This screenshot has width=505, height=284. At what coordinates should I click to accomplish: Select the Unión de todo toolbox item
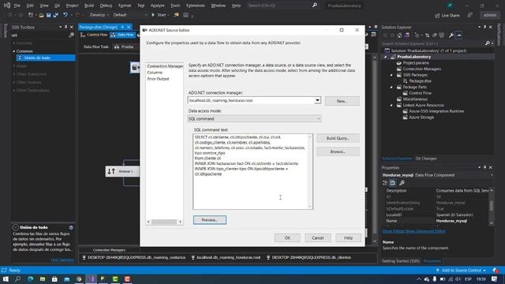pyautogui.click(x=46, y=58)
